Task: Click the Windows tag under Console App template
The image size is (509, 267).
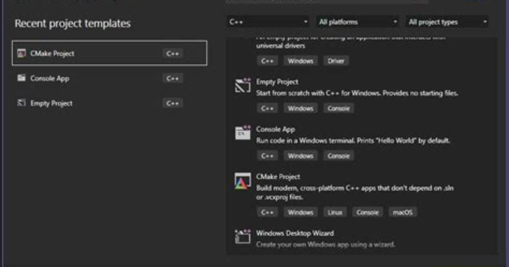Action: click(x=300, y=156)
